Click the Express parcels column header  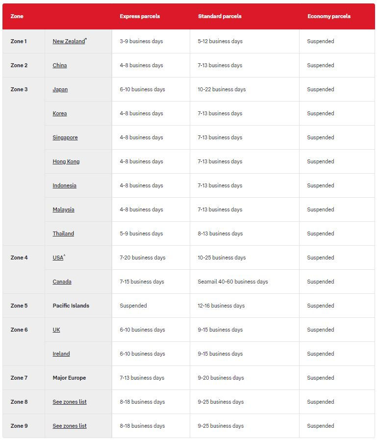140,17
